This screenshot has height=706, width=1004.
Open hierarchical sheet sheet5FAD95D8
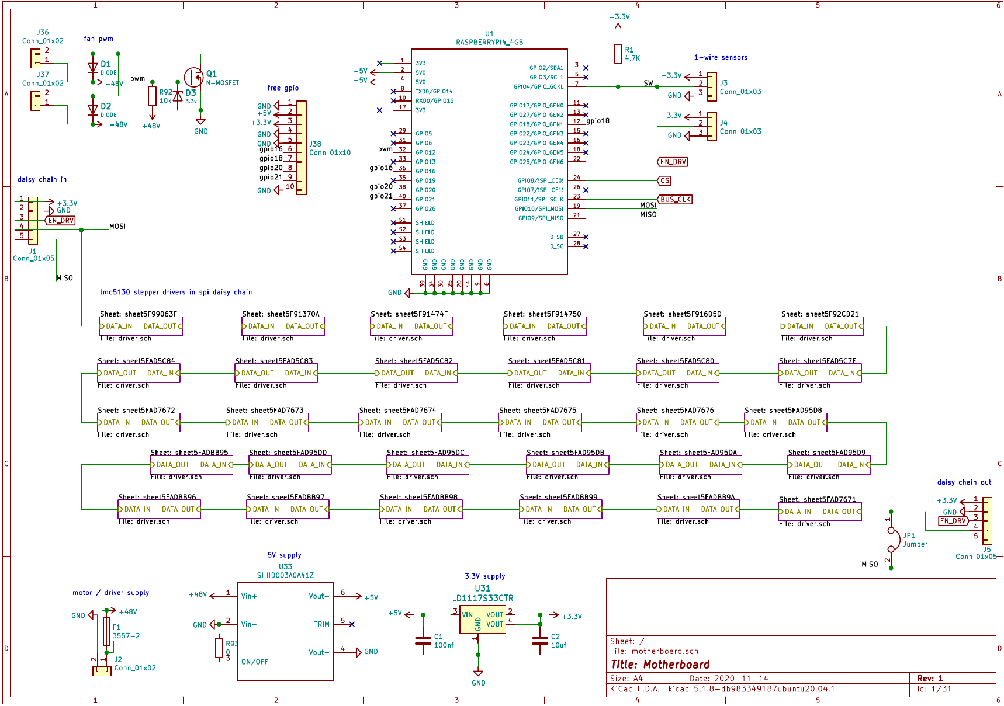pos(785,422)
